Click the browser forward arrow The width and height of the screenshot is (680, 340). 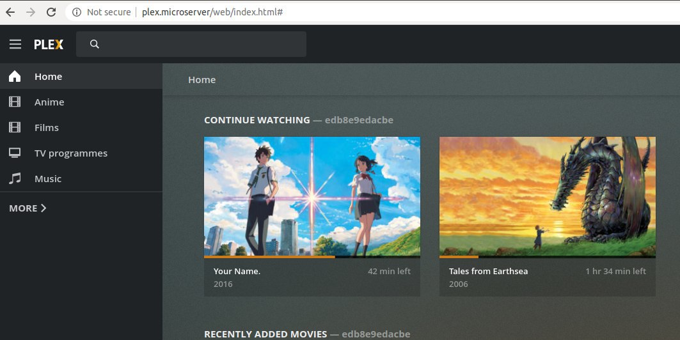pos(31,12)
